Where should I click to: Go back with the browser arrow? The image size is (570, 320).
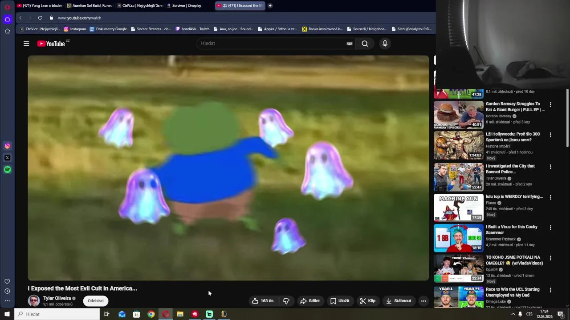point(20,18)
